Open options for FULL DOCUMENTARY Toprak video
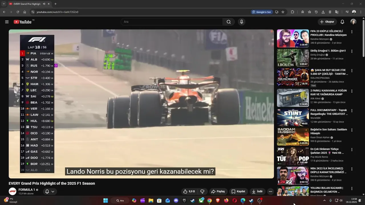 (352, 110)
